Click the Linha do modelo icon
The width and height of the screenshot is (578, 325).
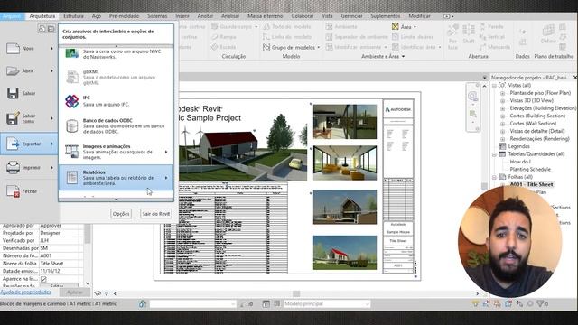pos(266,37)
